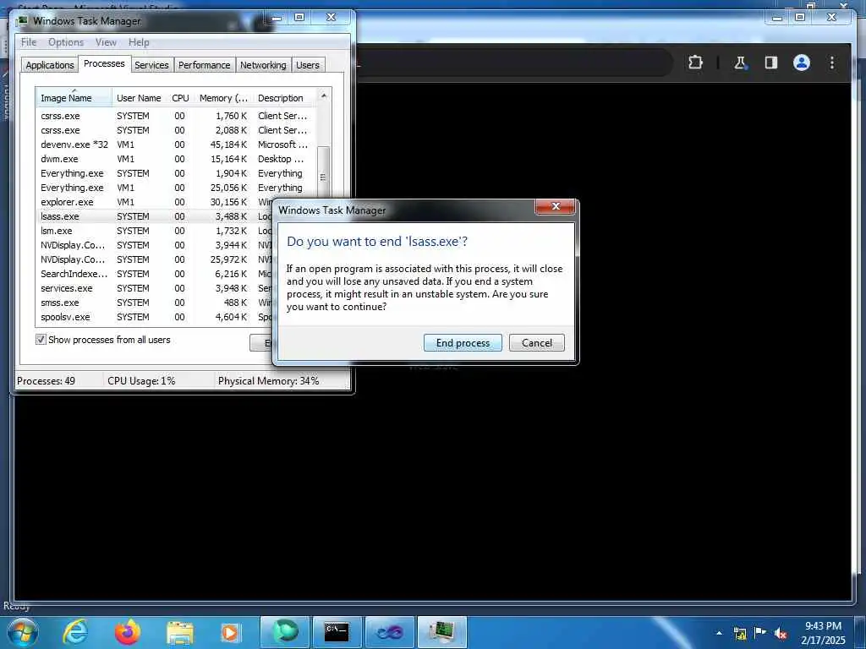Image resolution: width=866 pixels, height=649 pixels.
Task: Open the File menu in Task Manager
Action: click(28, 42)
